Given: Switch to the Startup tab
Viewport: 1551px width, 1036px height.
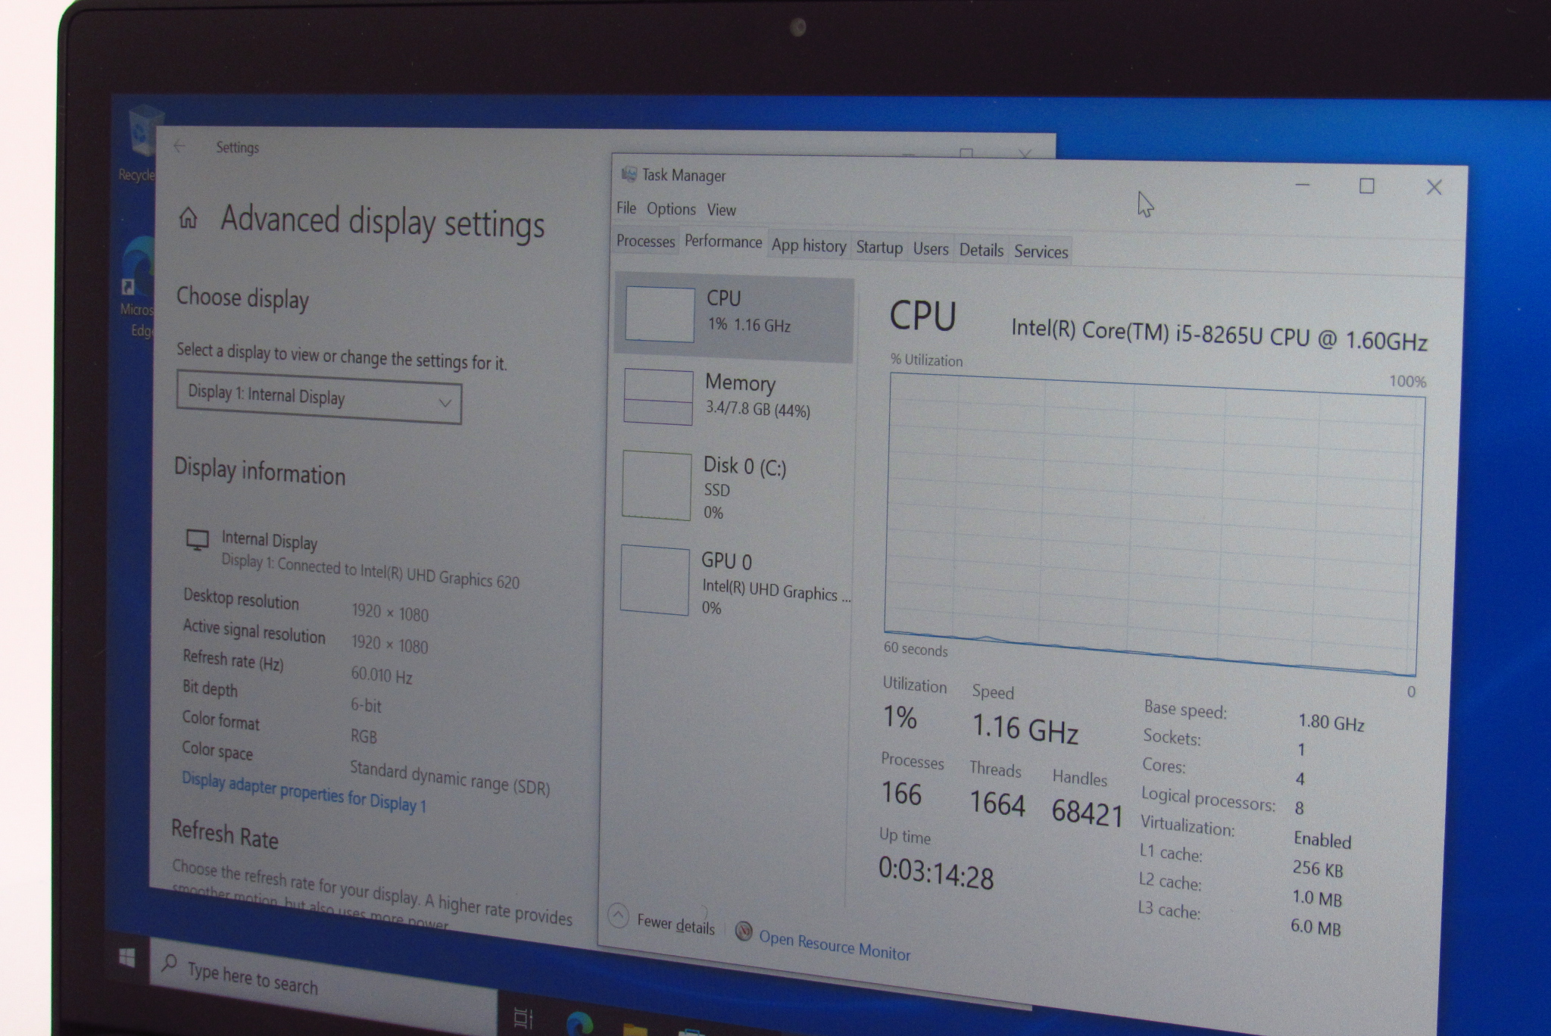Looking at the screenshot, I should pyautogui.click(x=878, y=248).
